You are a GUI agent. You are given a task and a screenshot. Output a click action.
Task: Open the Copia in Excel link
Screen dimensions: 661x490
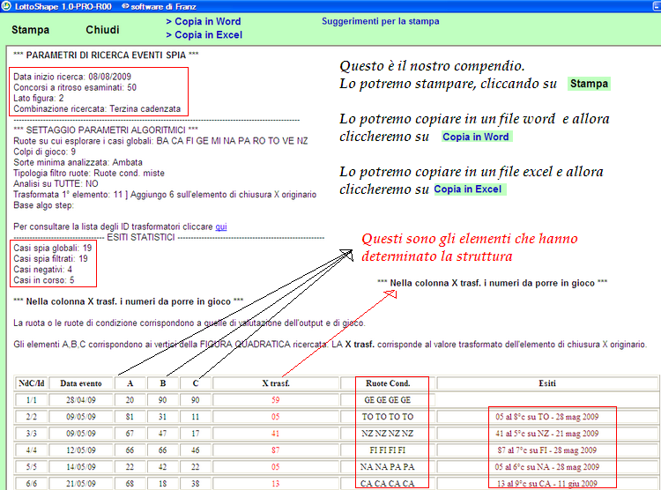tap(204, 35)
